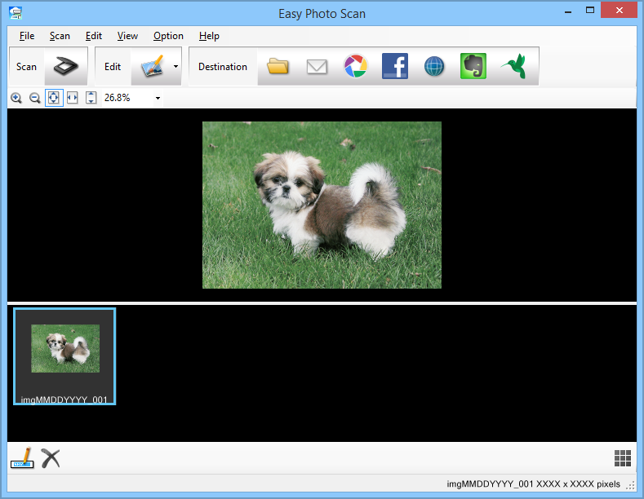The image size is (644, 499).
Task: Click the Scan label button
Action: (x=26, y=67)
